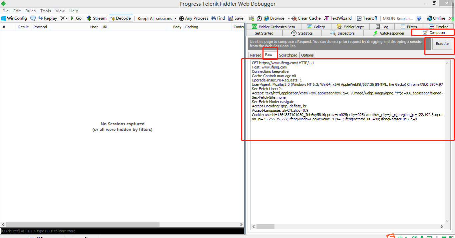Save sessions with the Save icon
This screenshot has height=238, width=455.
(x=236, y=18)
